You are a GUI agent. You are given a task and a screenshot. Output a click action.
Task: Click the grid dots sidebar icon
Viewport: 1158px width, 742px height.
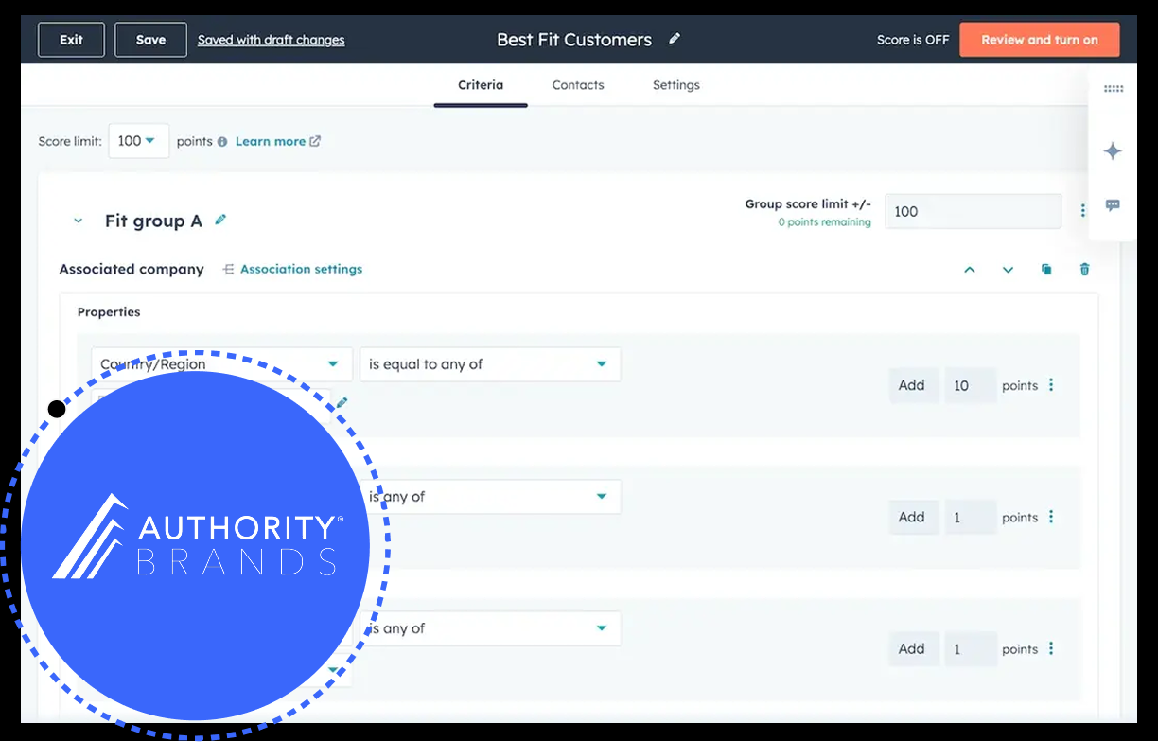(1114, 89)
